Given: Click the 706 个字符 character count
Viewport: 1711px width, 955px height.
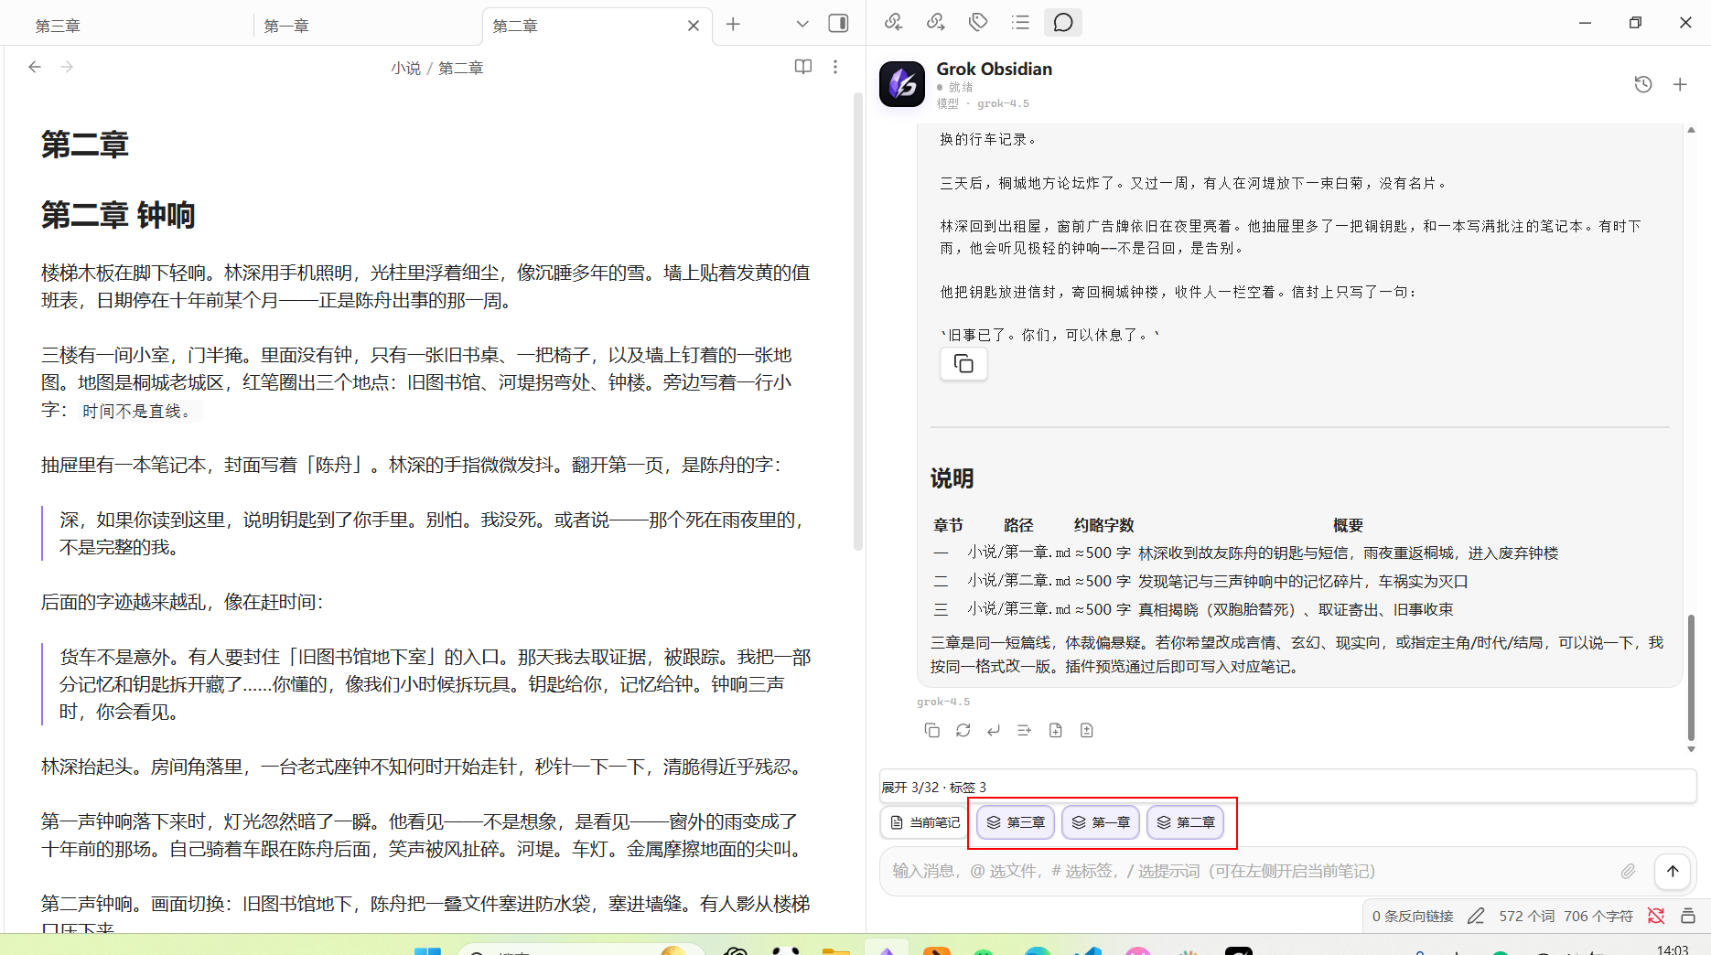Looking at the screenshot, I should click(1598, 916).
